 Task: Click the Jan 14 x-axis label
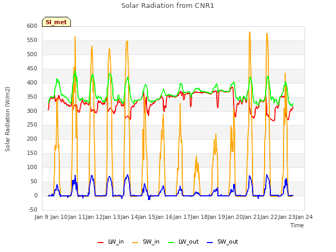(x=129, y=217)
